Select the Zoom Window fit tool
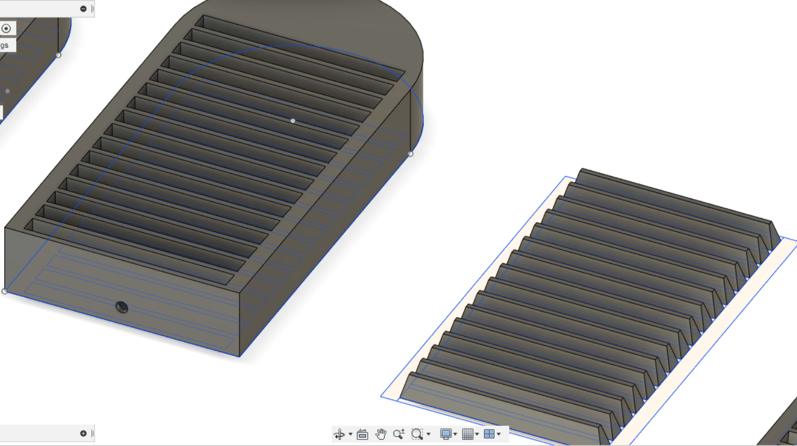Screen dimensions: 797x446 (416, 434)
